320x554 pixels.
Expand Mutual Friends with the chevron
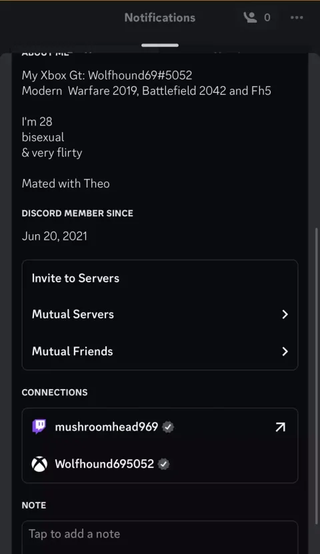click(x=285, y=351)
